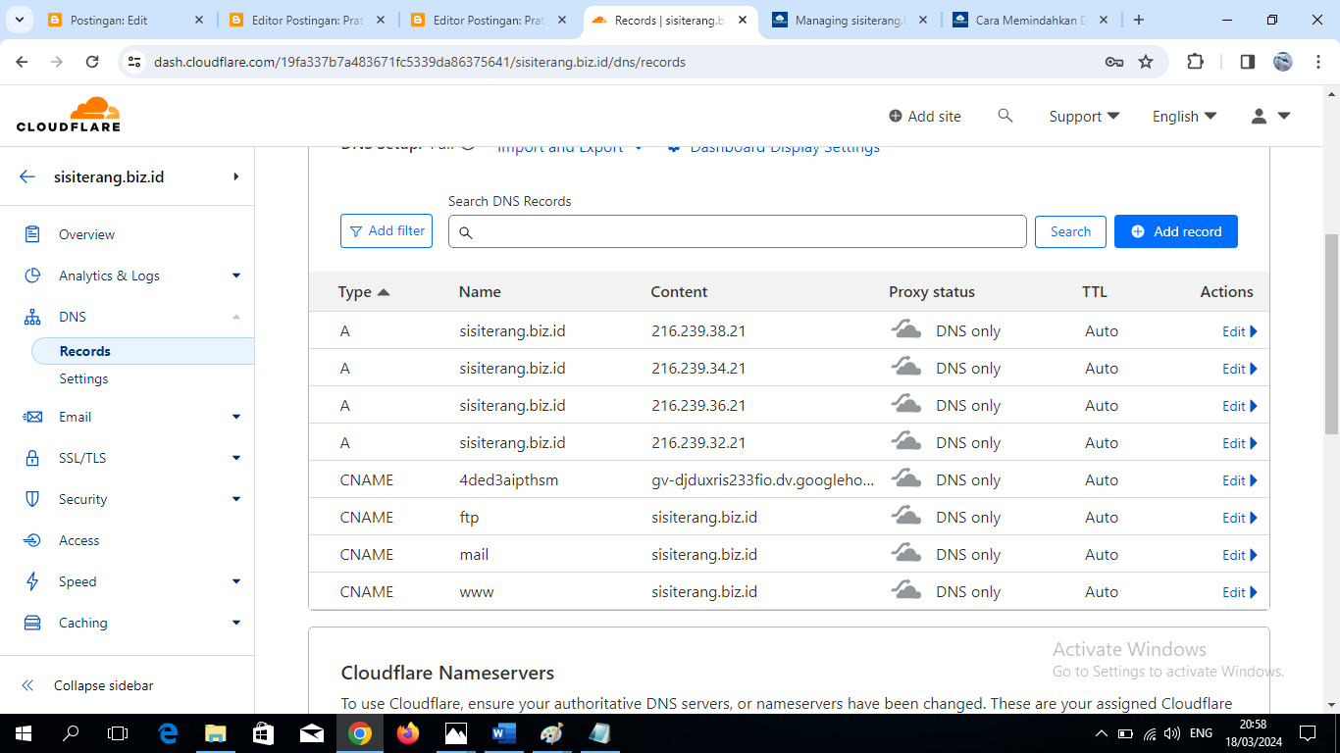Open File Explorer from taskbar
The image size is (1340, 753).
[215, 732]
